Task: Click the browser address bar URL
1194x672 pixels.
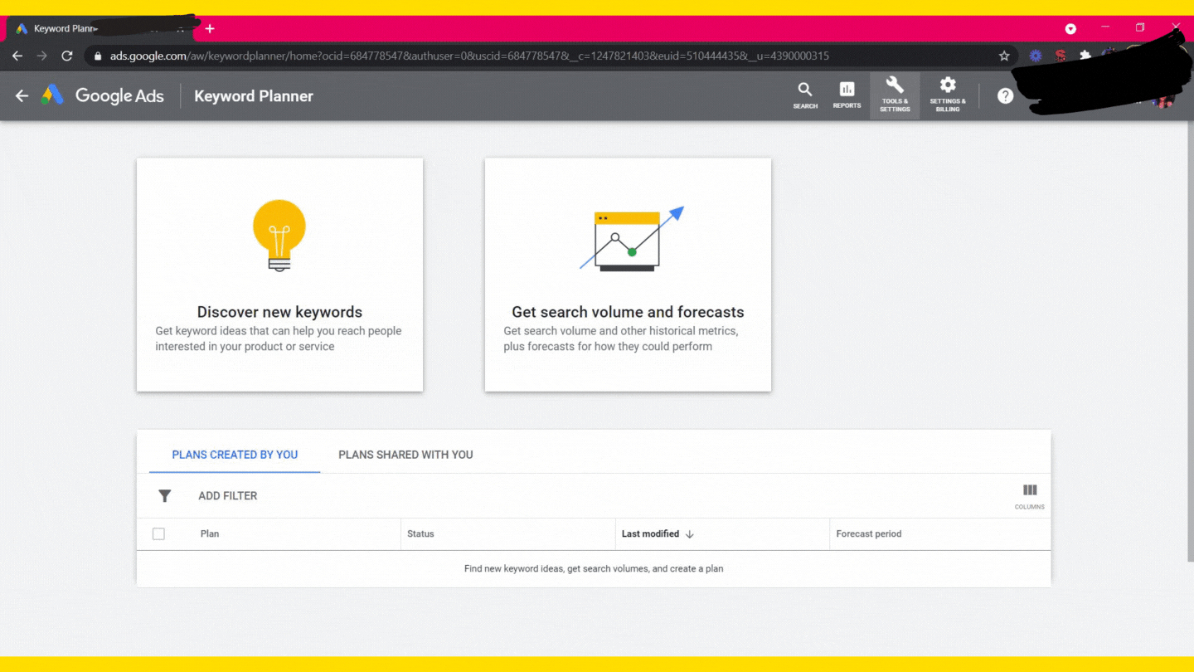Action: coord(469,56)
